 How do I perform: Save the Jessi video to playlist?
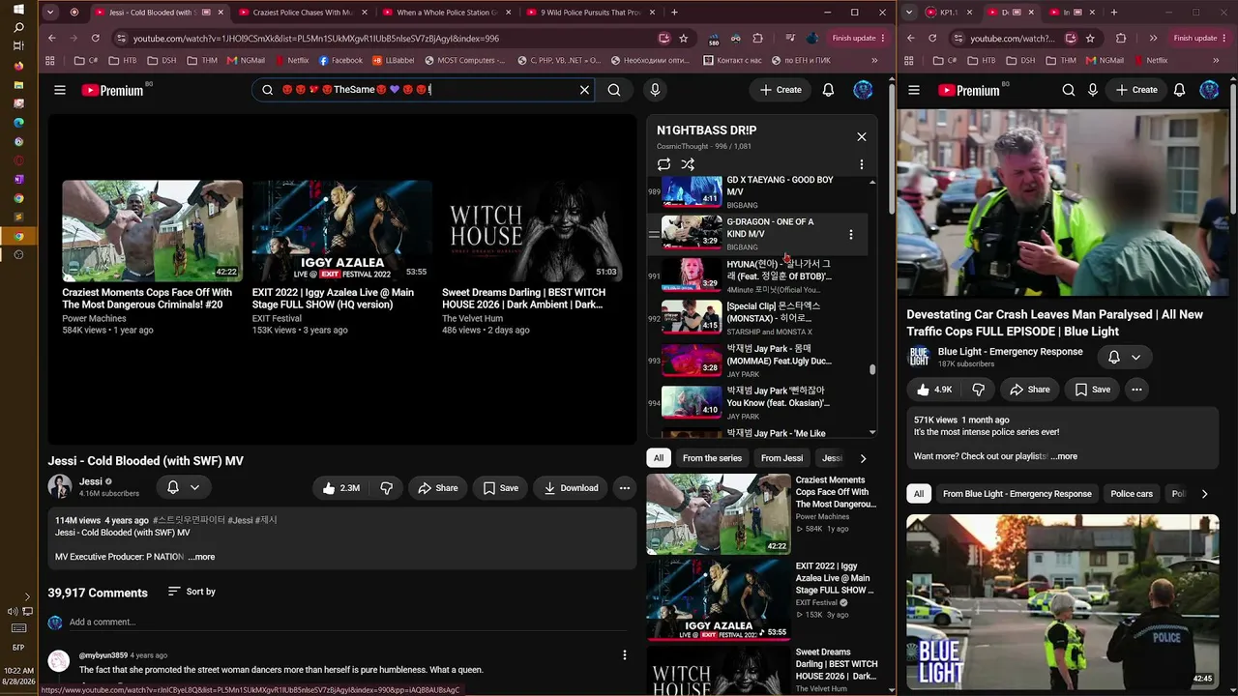(500, 488)
